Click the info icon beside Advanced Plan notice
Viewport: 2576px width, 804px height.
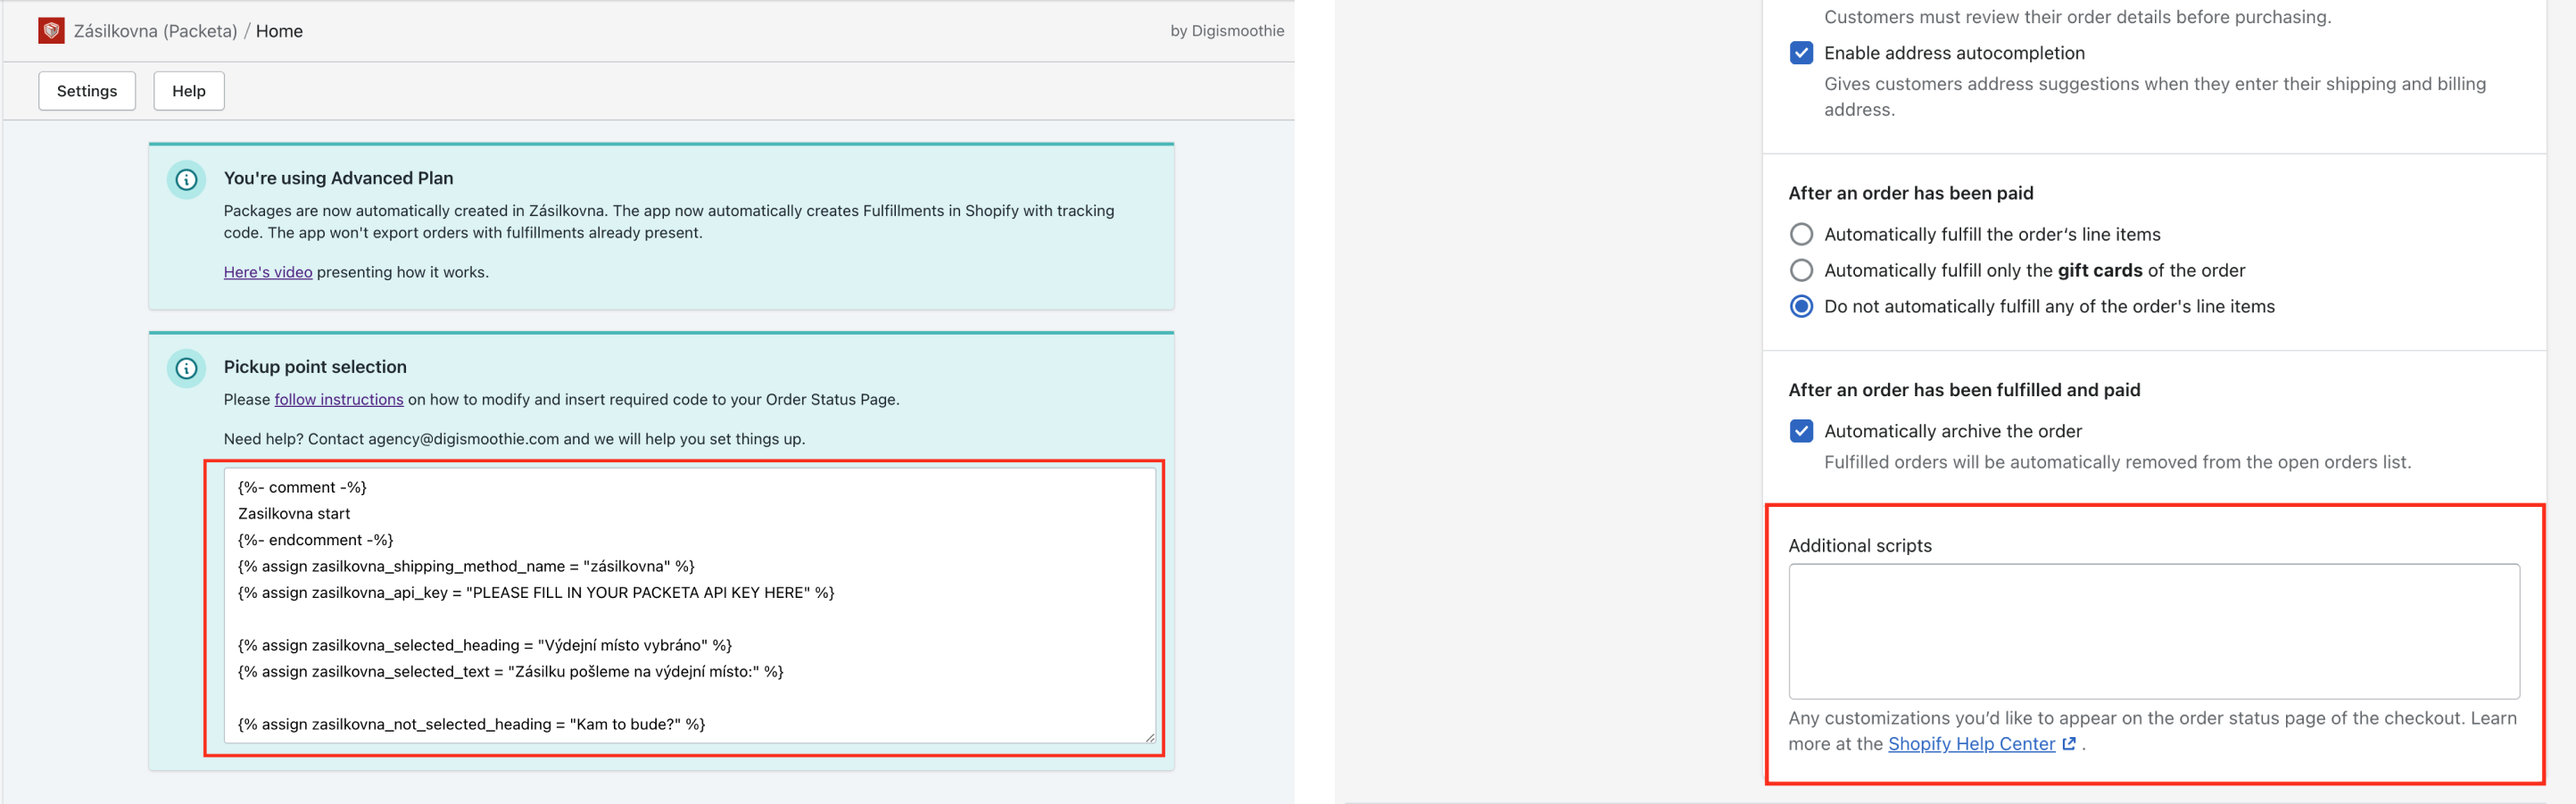186,180
